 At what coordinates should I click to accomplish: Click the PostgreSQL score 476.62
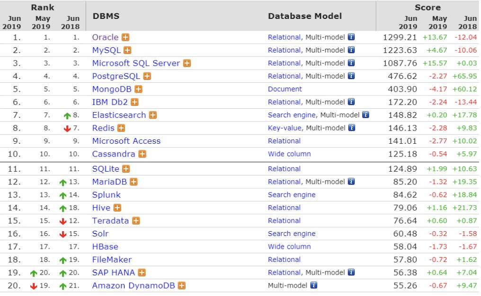pyautogui.click(x=402, y=76)
